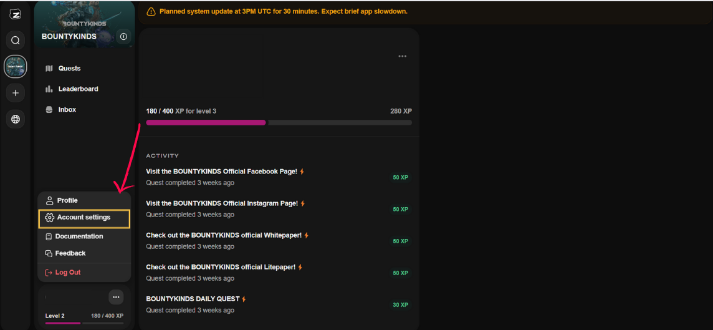Click the ACTIVITY section heading
713x330 pixels.
pyautogui.click(x=162, y=156)
